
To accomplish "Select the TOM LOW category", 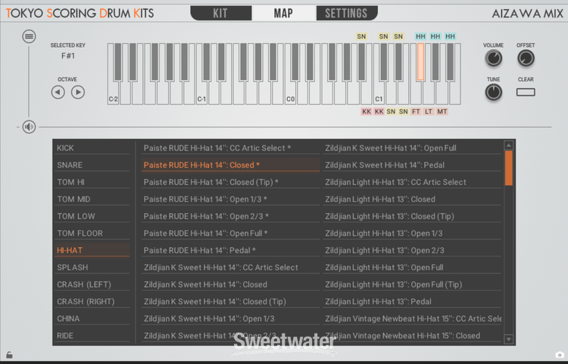I will (92, 216).
